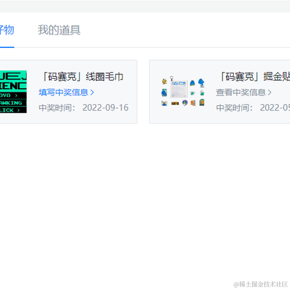The image size is (290, 290).
Task: Select the partially visible 好物 tab
Action: 7,30
